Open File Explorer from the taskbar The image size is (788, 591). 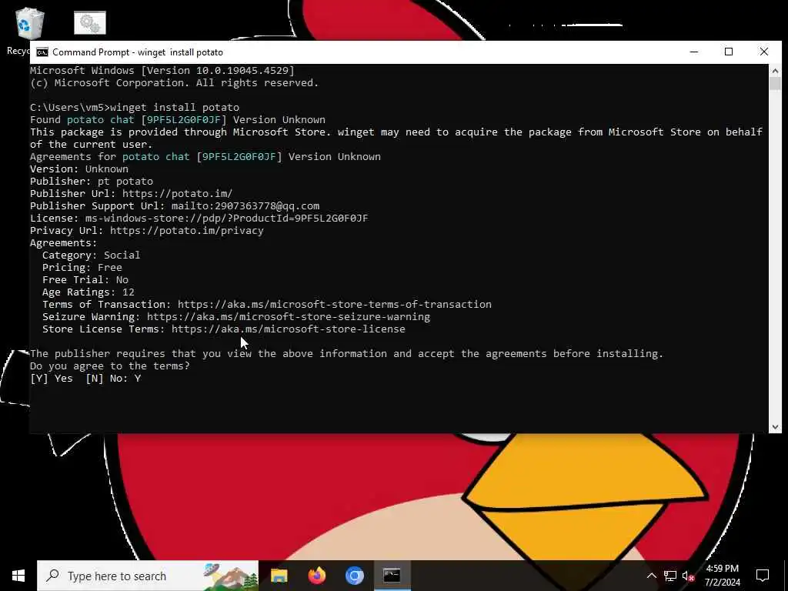click(x=279, y=576)
